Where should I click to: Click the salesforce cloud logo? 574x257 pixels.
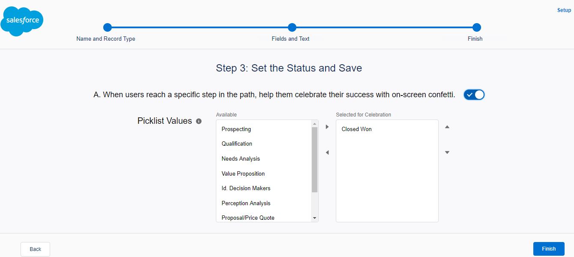click(x=22, y=20)
